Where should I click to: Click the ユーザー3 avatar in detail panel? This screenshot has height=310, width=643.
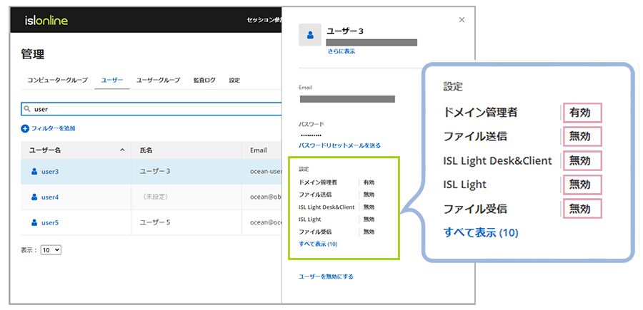(x=310, y=35)
